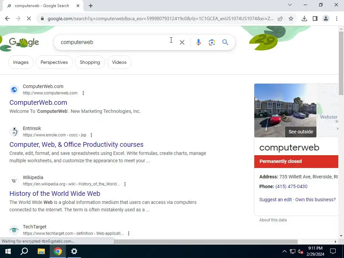The image size is (344, 258).
Task: Click the view site information lock icon
Action: click(42, 19)
